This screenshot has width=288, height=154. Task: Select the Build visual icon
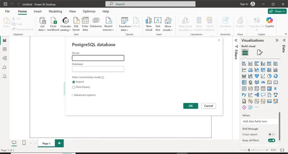click(x=245, y=52)
